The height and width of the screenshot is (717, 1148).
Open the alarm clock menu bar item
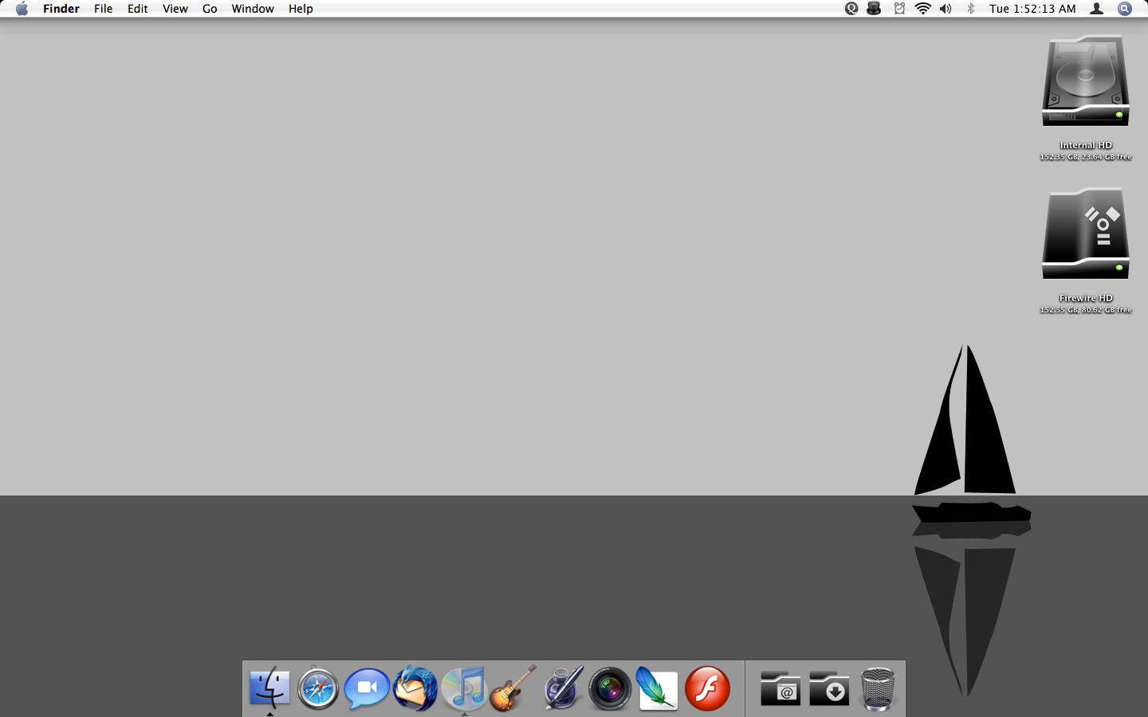[x=899, y=9]
